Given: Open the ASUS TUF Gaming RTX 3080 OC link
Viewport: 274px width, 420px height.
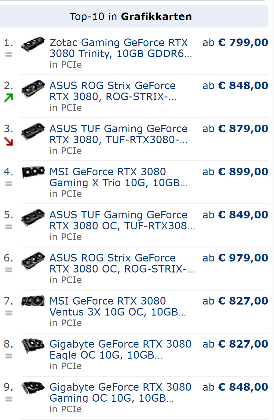Looking at the screenshot, I should click(122, 220).
